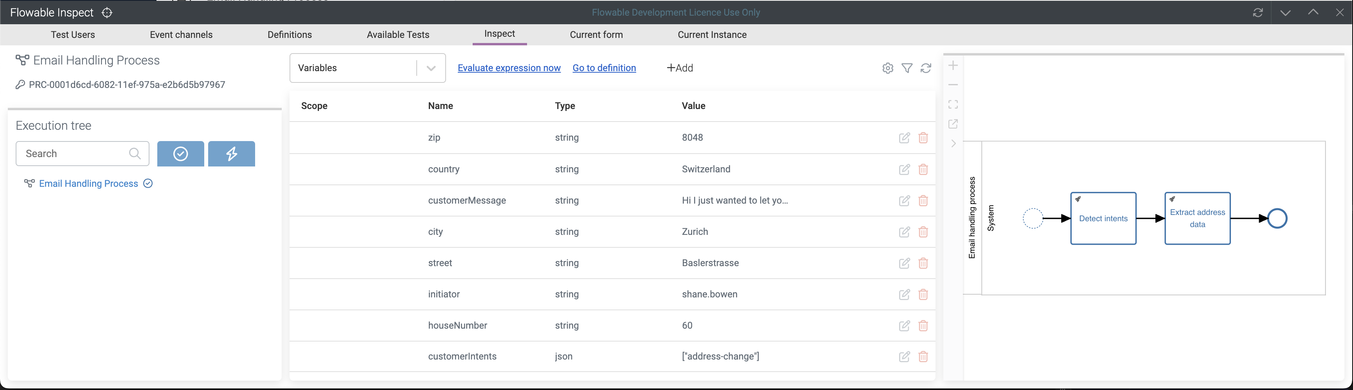Zoom in on the process diagram
Image resolution: width=1353 pixels, height=390 pixels.
click(953, 66)
